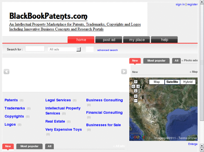Pan the map down with the arrow
204x152 pixels.
136,91
